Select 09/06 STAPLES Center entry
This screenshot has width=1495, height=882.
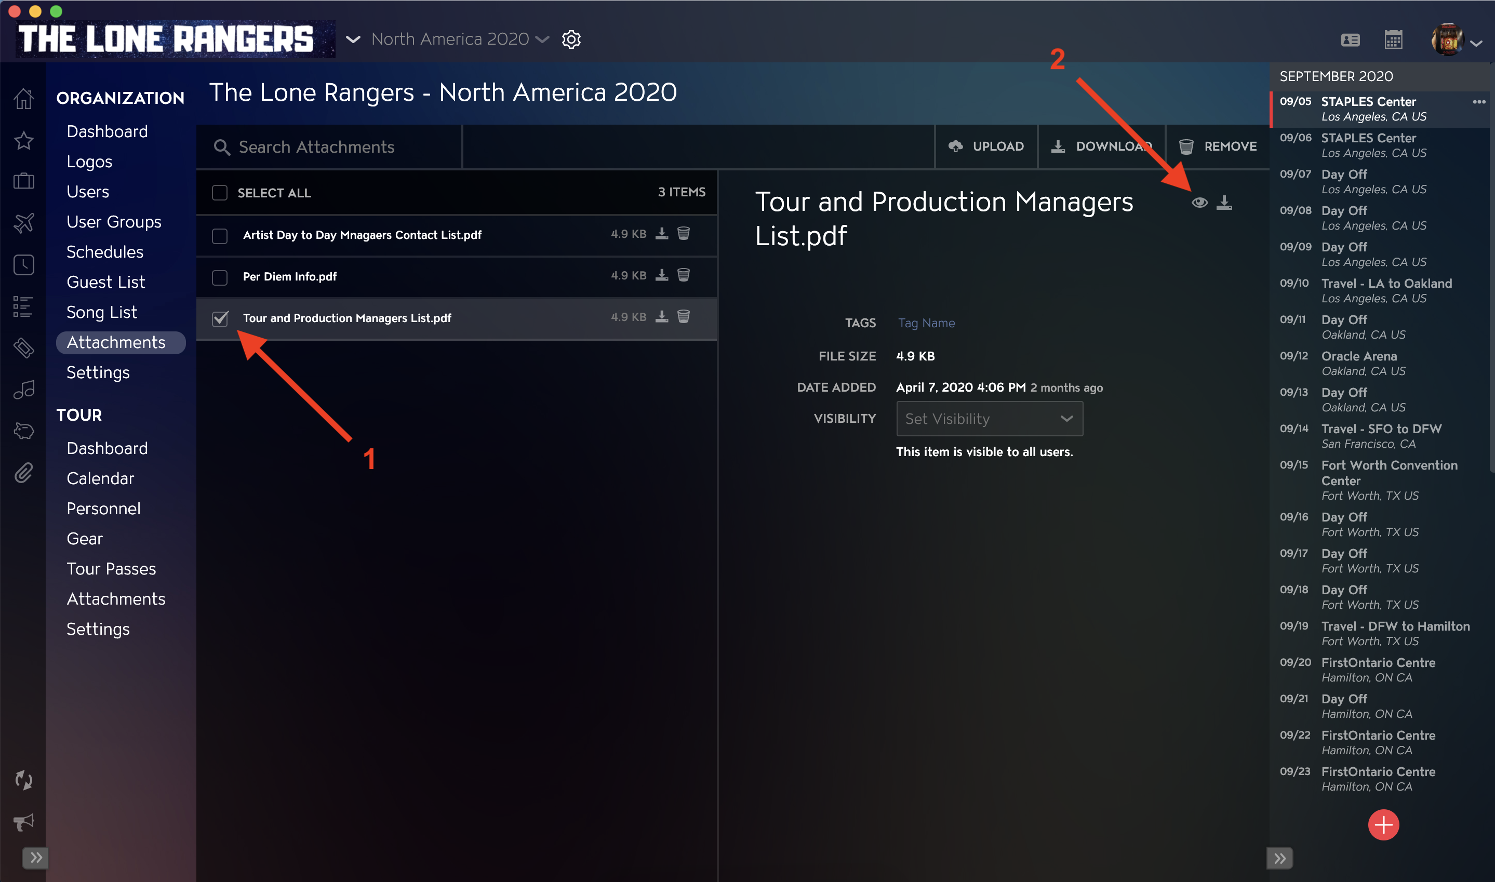coord(1380,145)
